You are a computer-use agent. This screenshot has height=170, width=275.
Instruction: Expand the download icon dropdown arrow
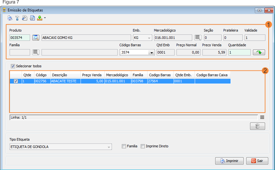(x=45, y=18)
